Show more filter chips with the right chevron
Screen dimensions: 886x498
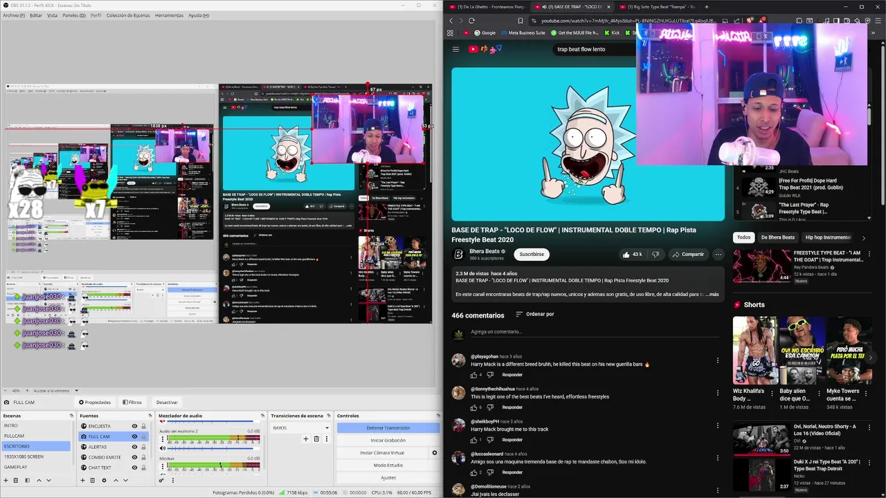[863, 237]
